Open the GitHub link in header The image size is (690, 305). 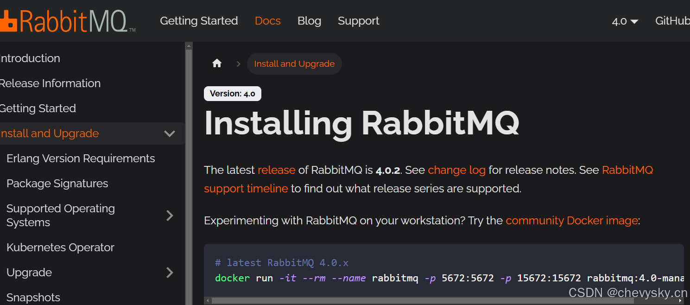pyautogui.click(x=672, y=21)
